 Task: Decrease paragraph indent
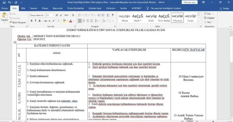[99, 15]
